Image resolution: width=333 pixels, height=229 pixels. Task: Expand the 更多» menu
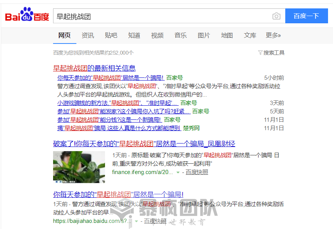273,35
